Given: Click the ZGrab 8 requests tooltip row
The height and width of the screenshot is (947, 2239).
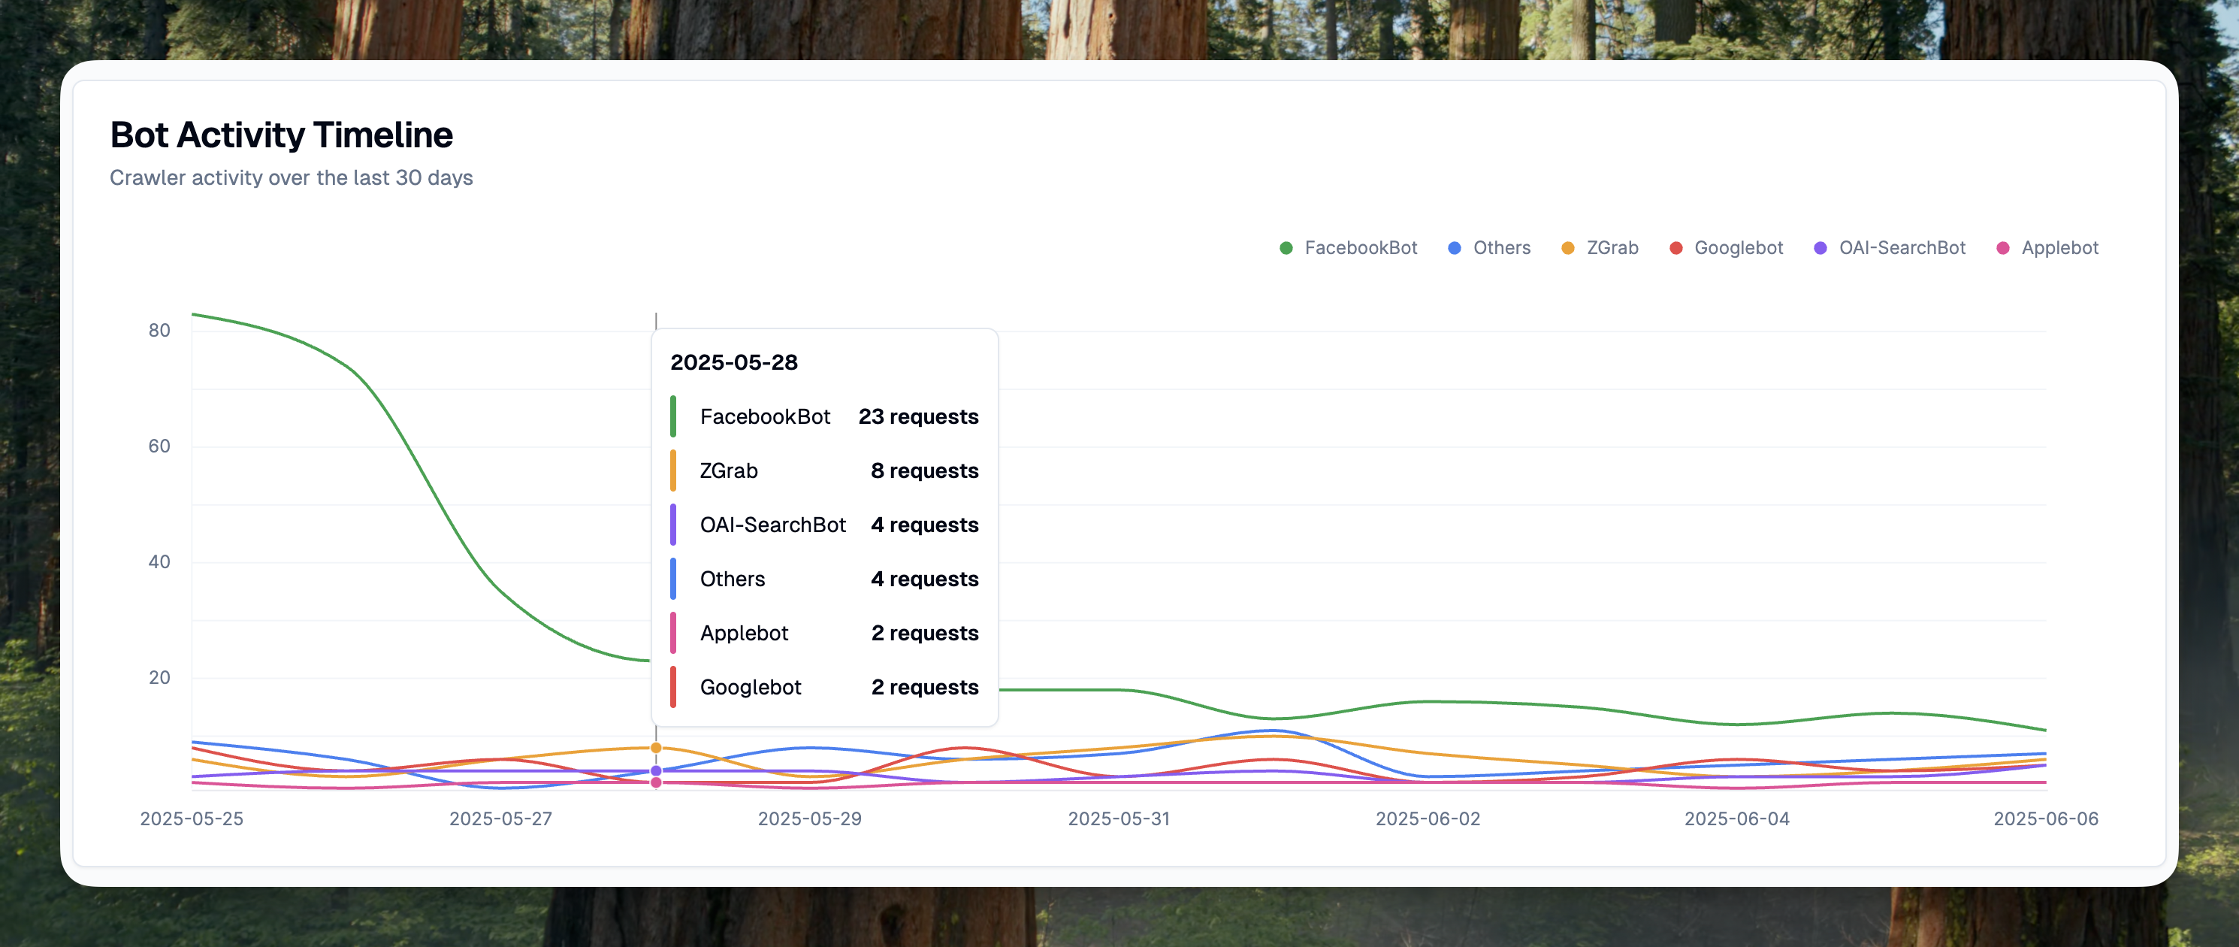Looking at the screenshot, I should pyautogui.click(x=824, y=470).
